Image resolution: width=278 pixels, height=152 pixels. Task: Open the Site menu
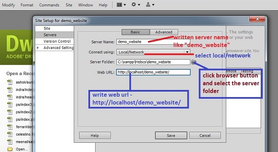[69, 5]
